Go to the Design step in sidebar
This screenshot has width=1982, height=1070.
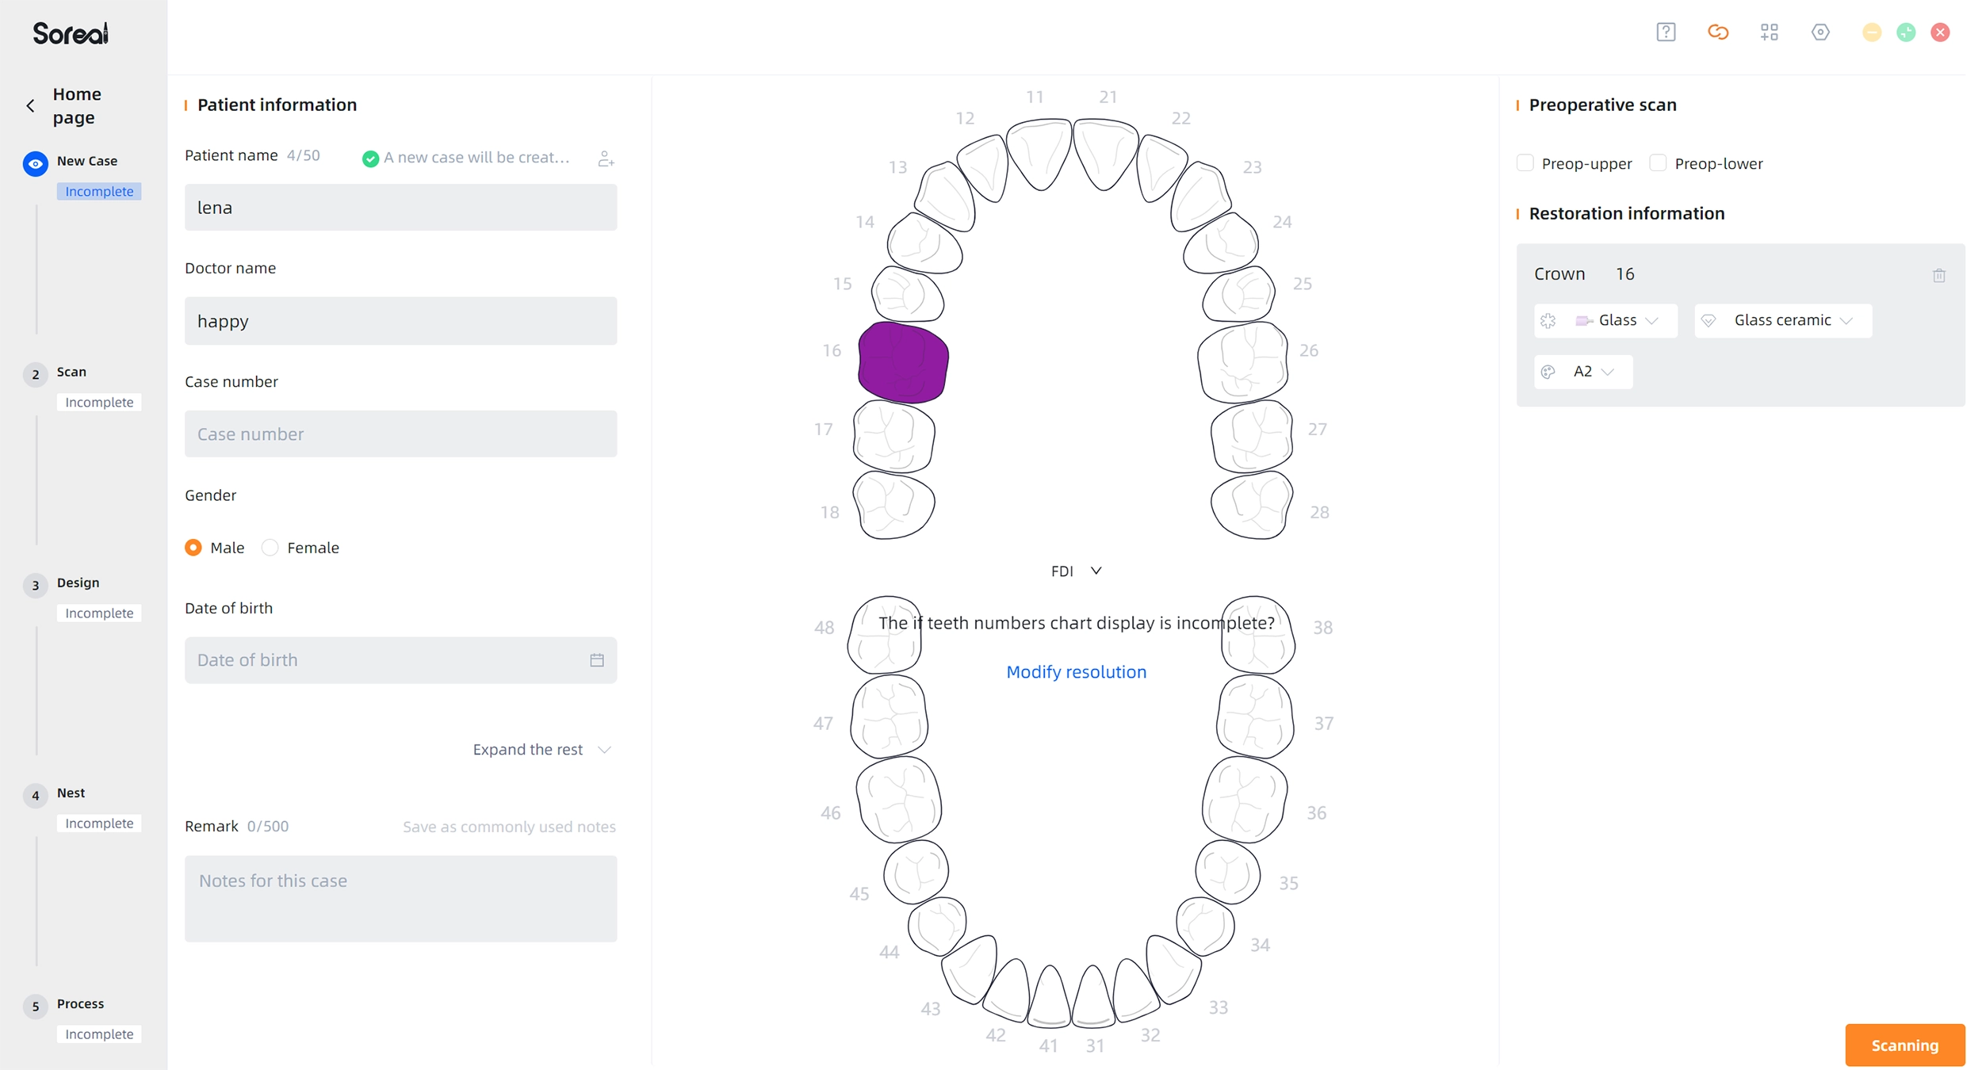[78, 583]
